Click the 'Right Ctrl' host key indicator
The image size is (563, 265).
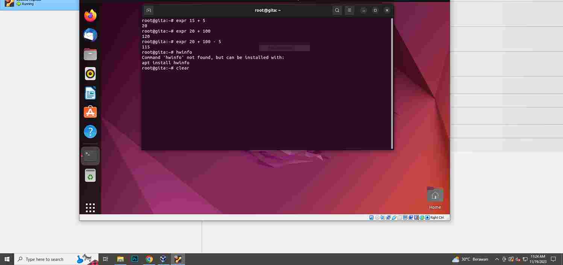[437, 218]
